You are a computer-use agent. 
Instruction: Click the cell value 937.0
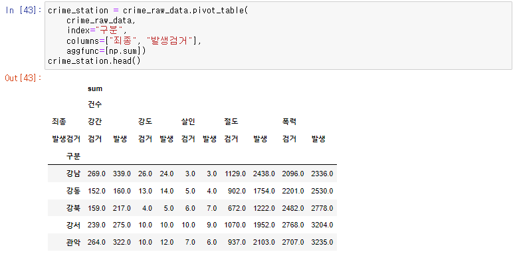[237, 242]
